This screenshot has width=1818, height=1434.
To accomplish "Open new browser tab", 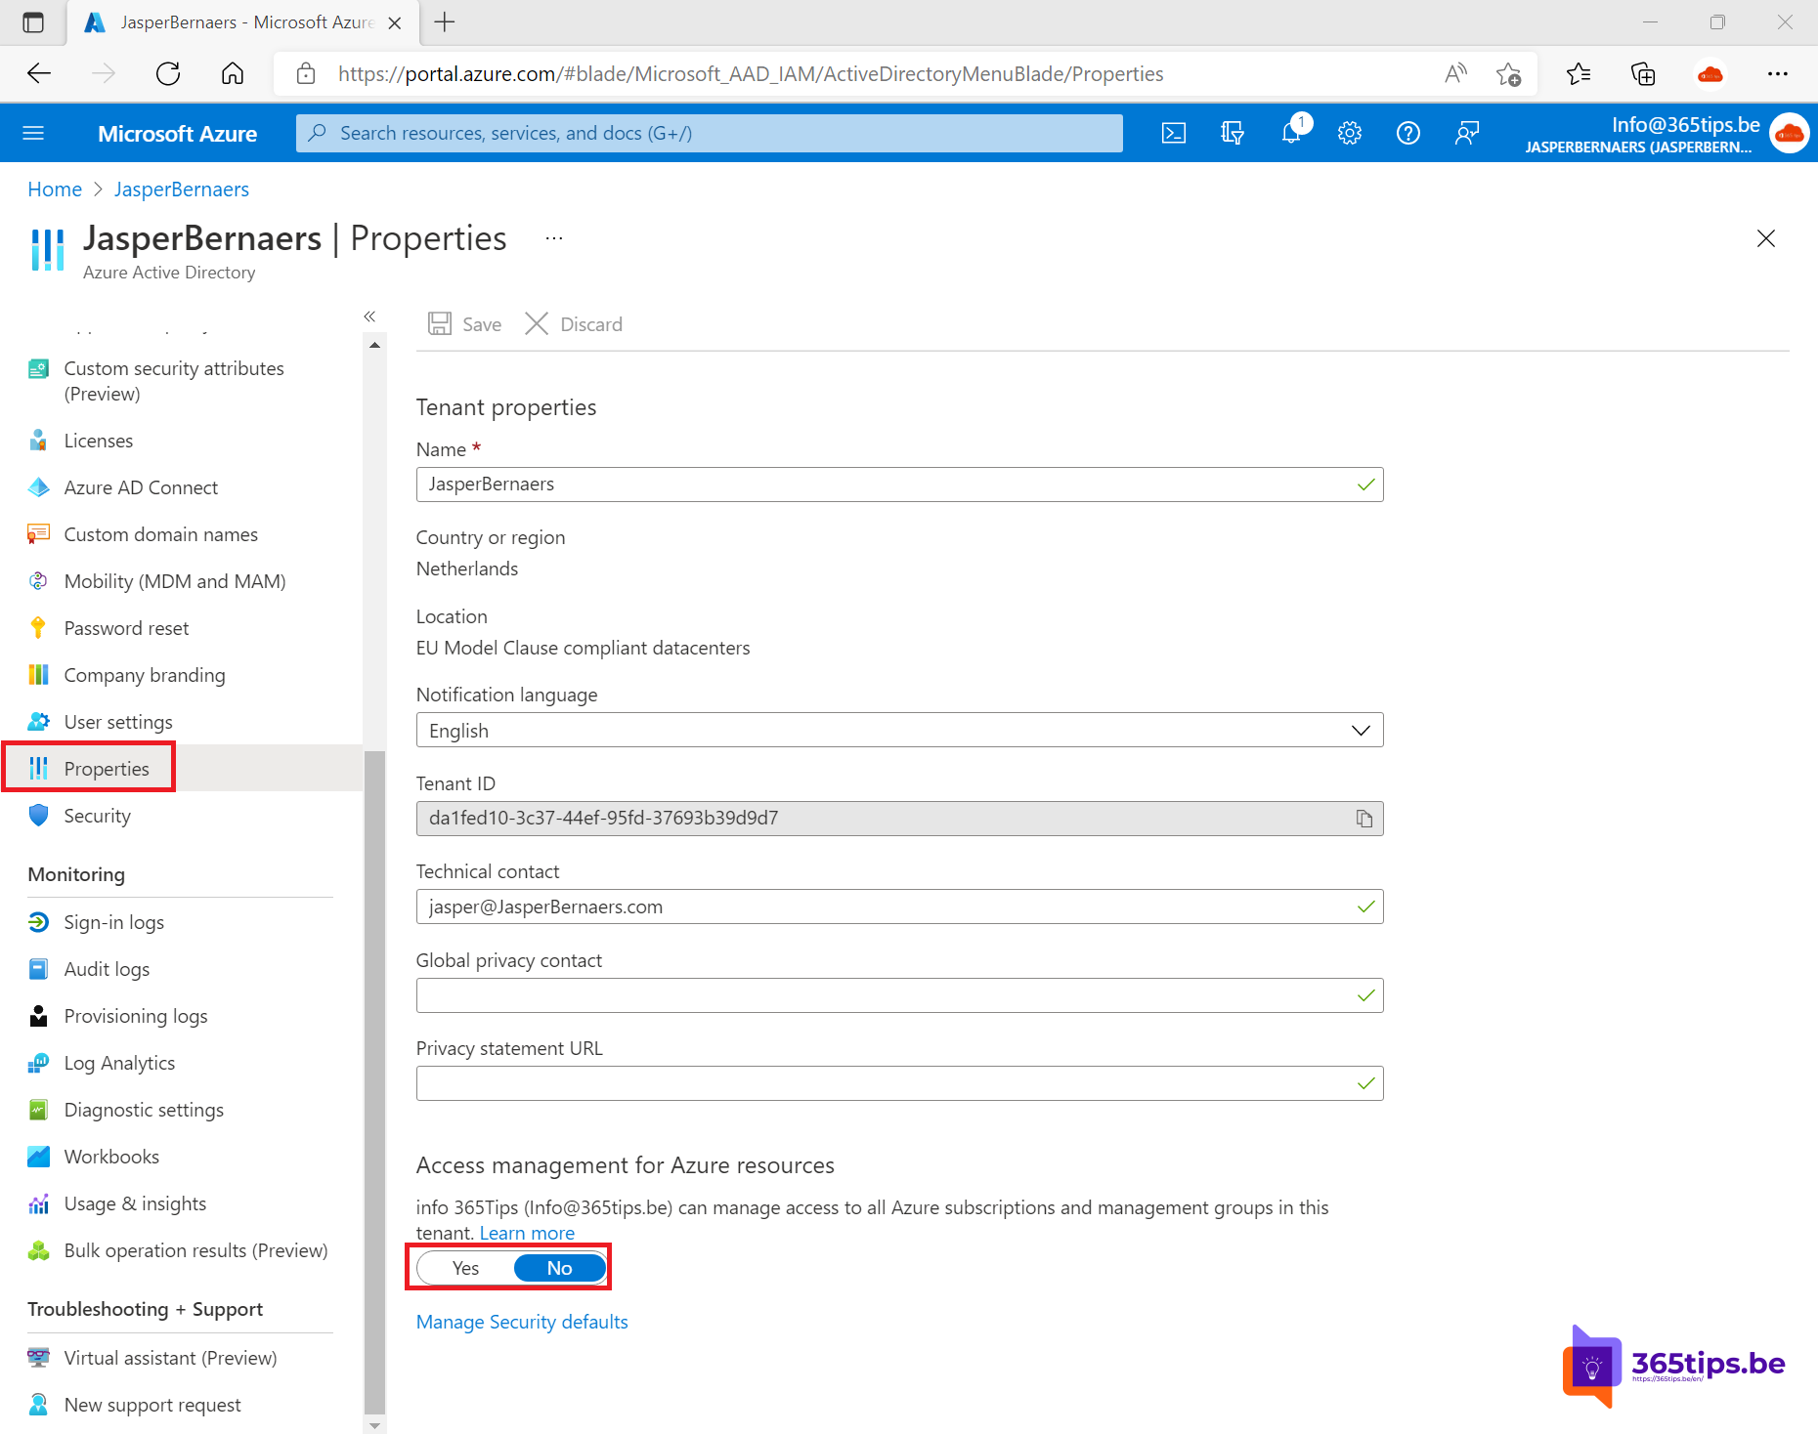I will [445, 21].
